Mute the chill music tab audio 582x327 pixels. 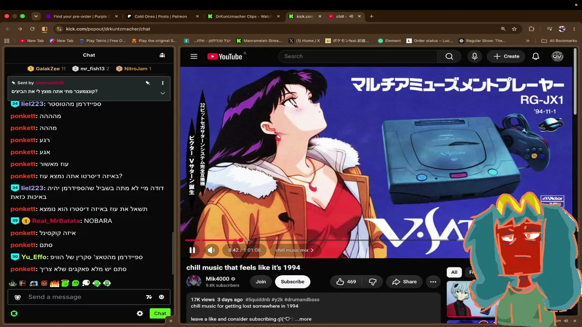[351, 16]
